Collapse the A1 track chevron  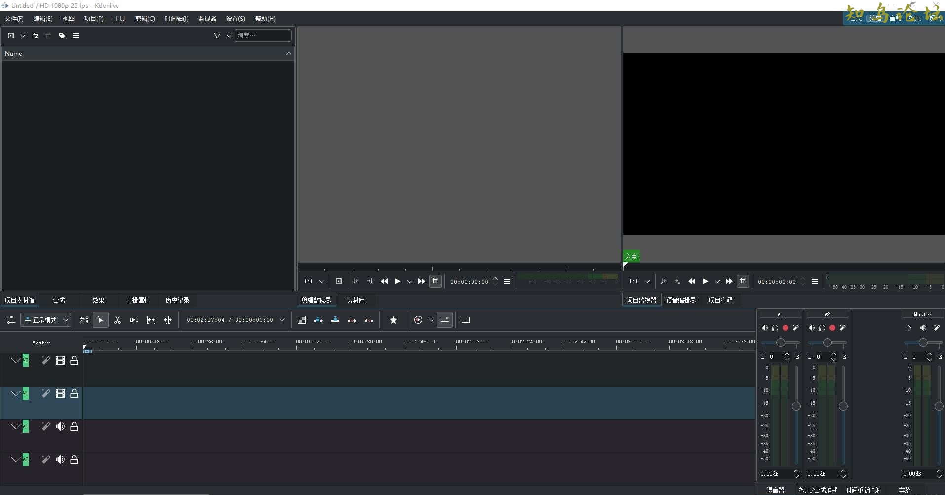click(x=16, y=426)
